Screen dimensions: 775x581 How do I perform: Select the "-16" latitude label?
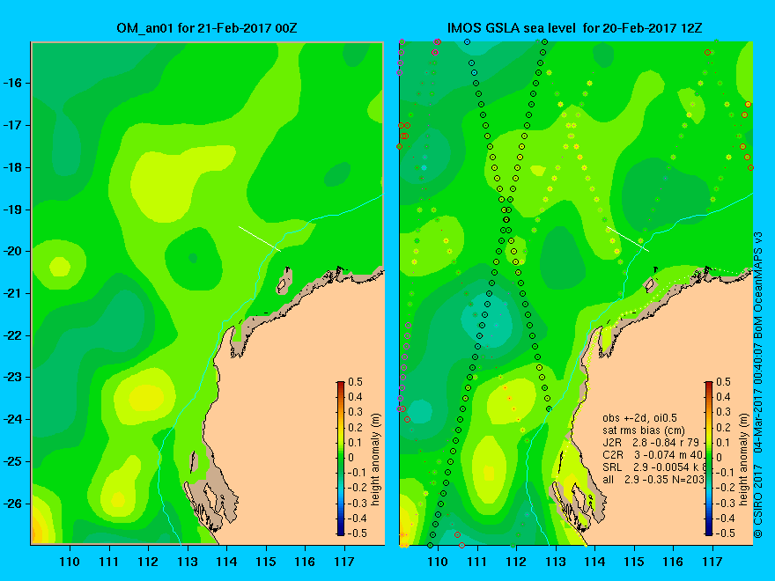(x=11, y=83)
